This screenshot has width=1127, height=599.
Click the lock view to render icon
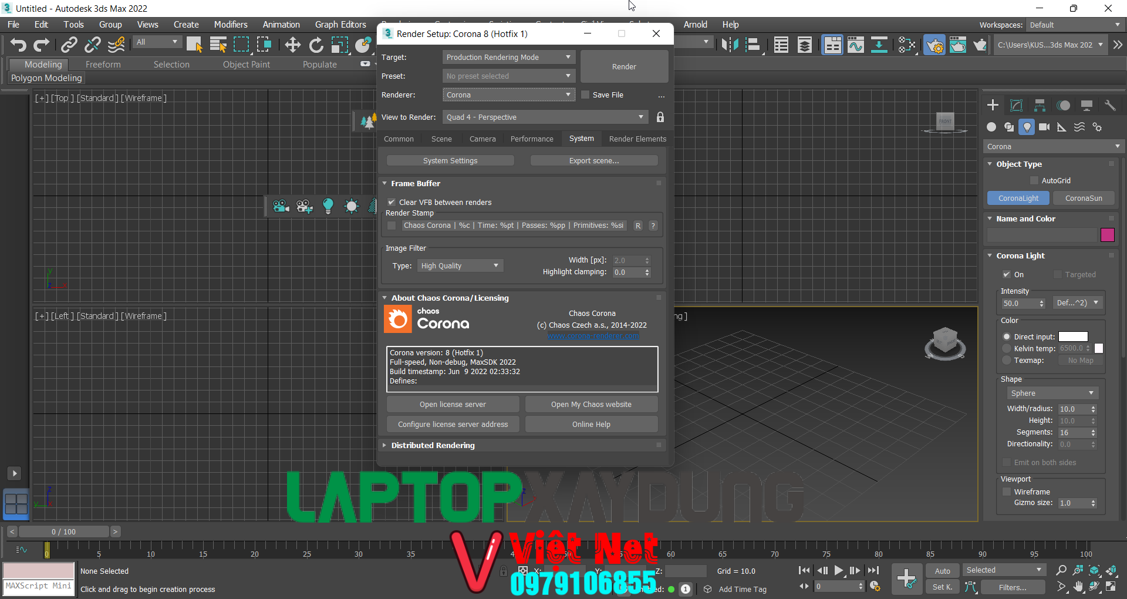tap(660, 117)
